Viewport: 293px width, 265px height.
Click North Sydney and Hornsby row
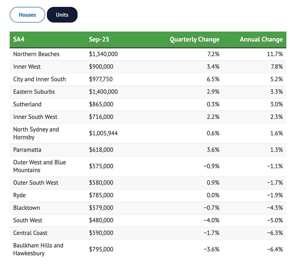[148, 134]
